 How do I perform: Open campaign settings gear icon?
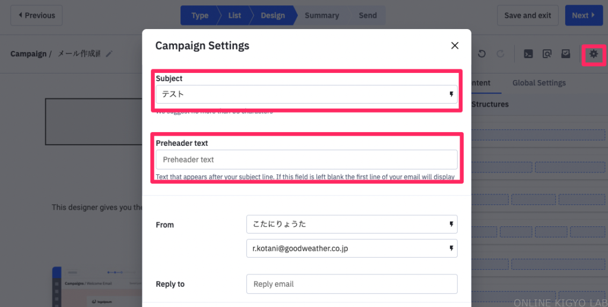click(x=593, y=54)
